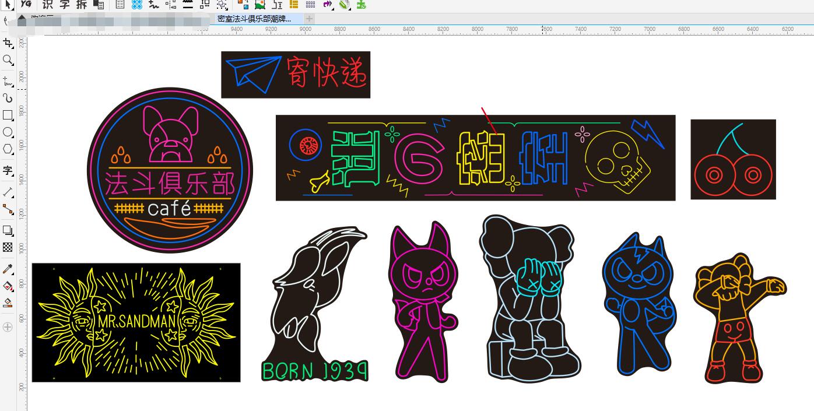Click the 字 plugin toolbar button

coord(65,4)
